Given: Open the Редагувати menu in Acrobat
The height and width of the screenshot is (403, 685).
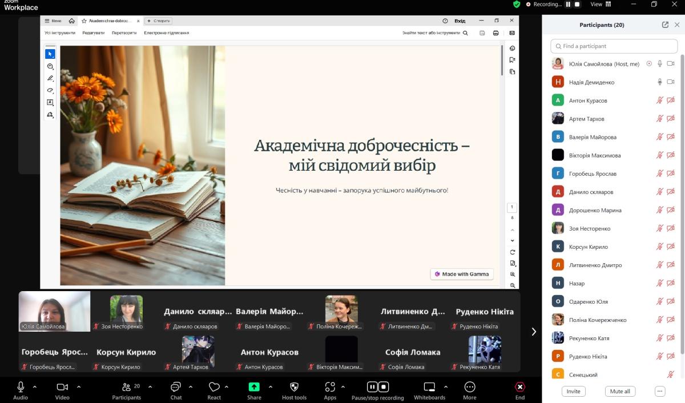Looking at the screenshot, I should 94,33.
